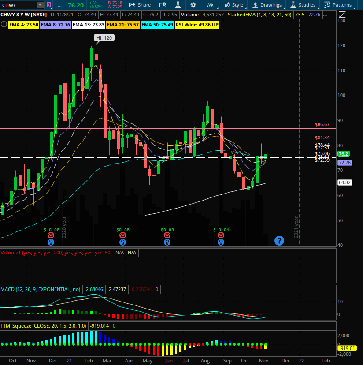Open chart settings with the gear icon
This screenshot has height=365, width=363.
click(193, 5)
